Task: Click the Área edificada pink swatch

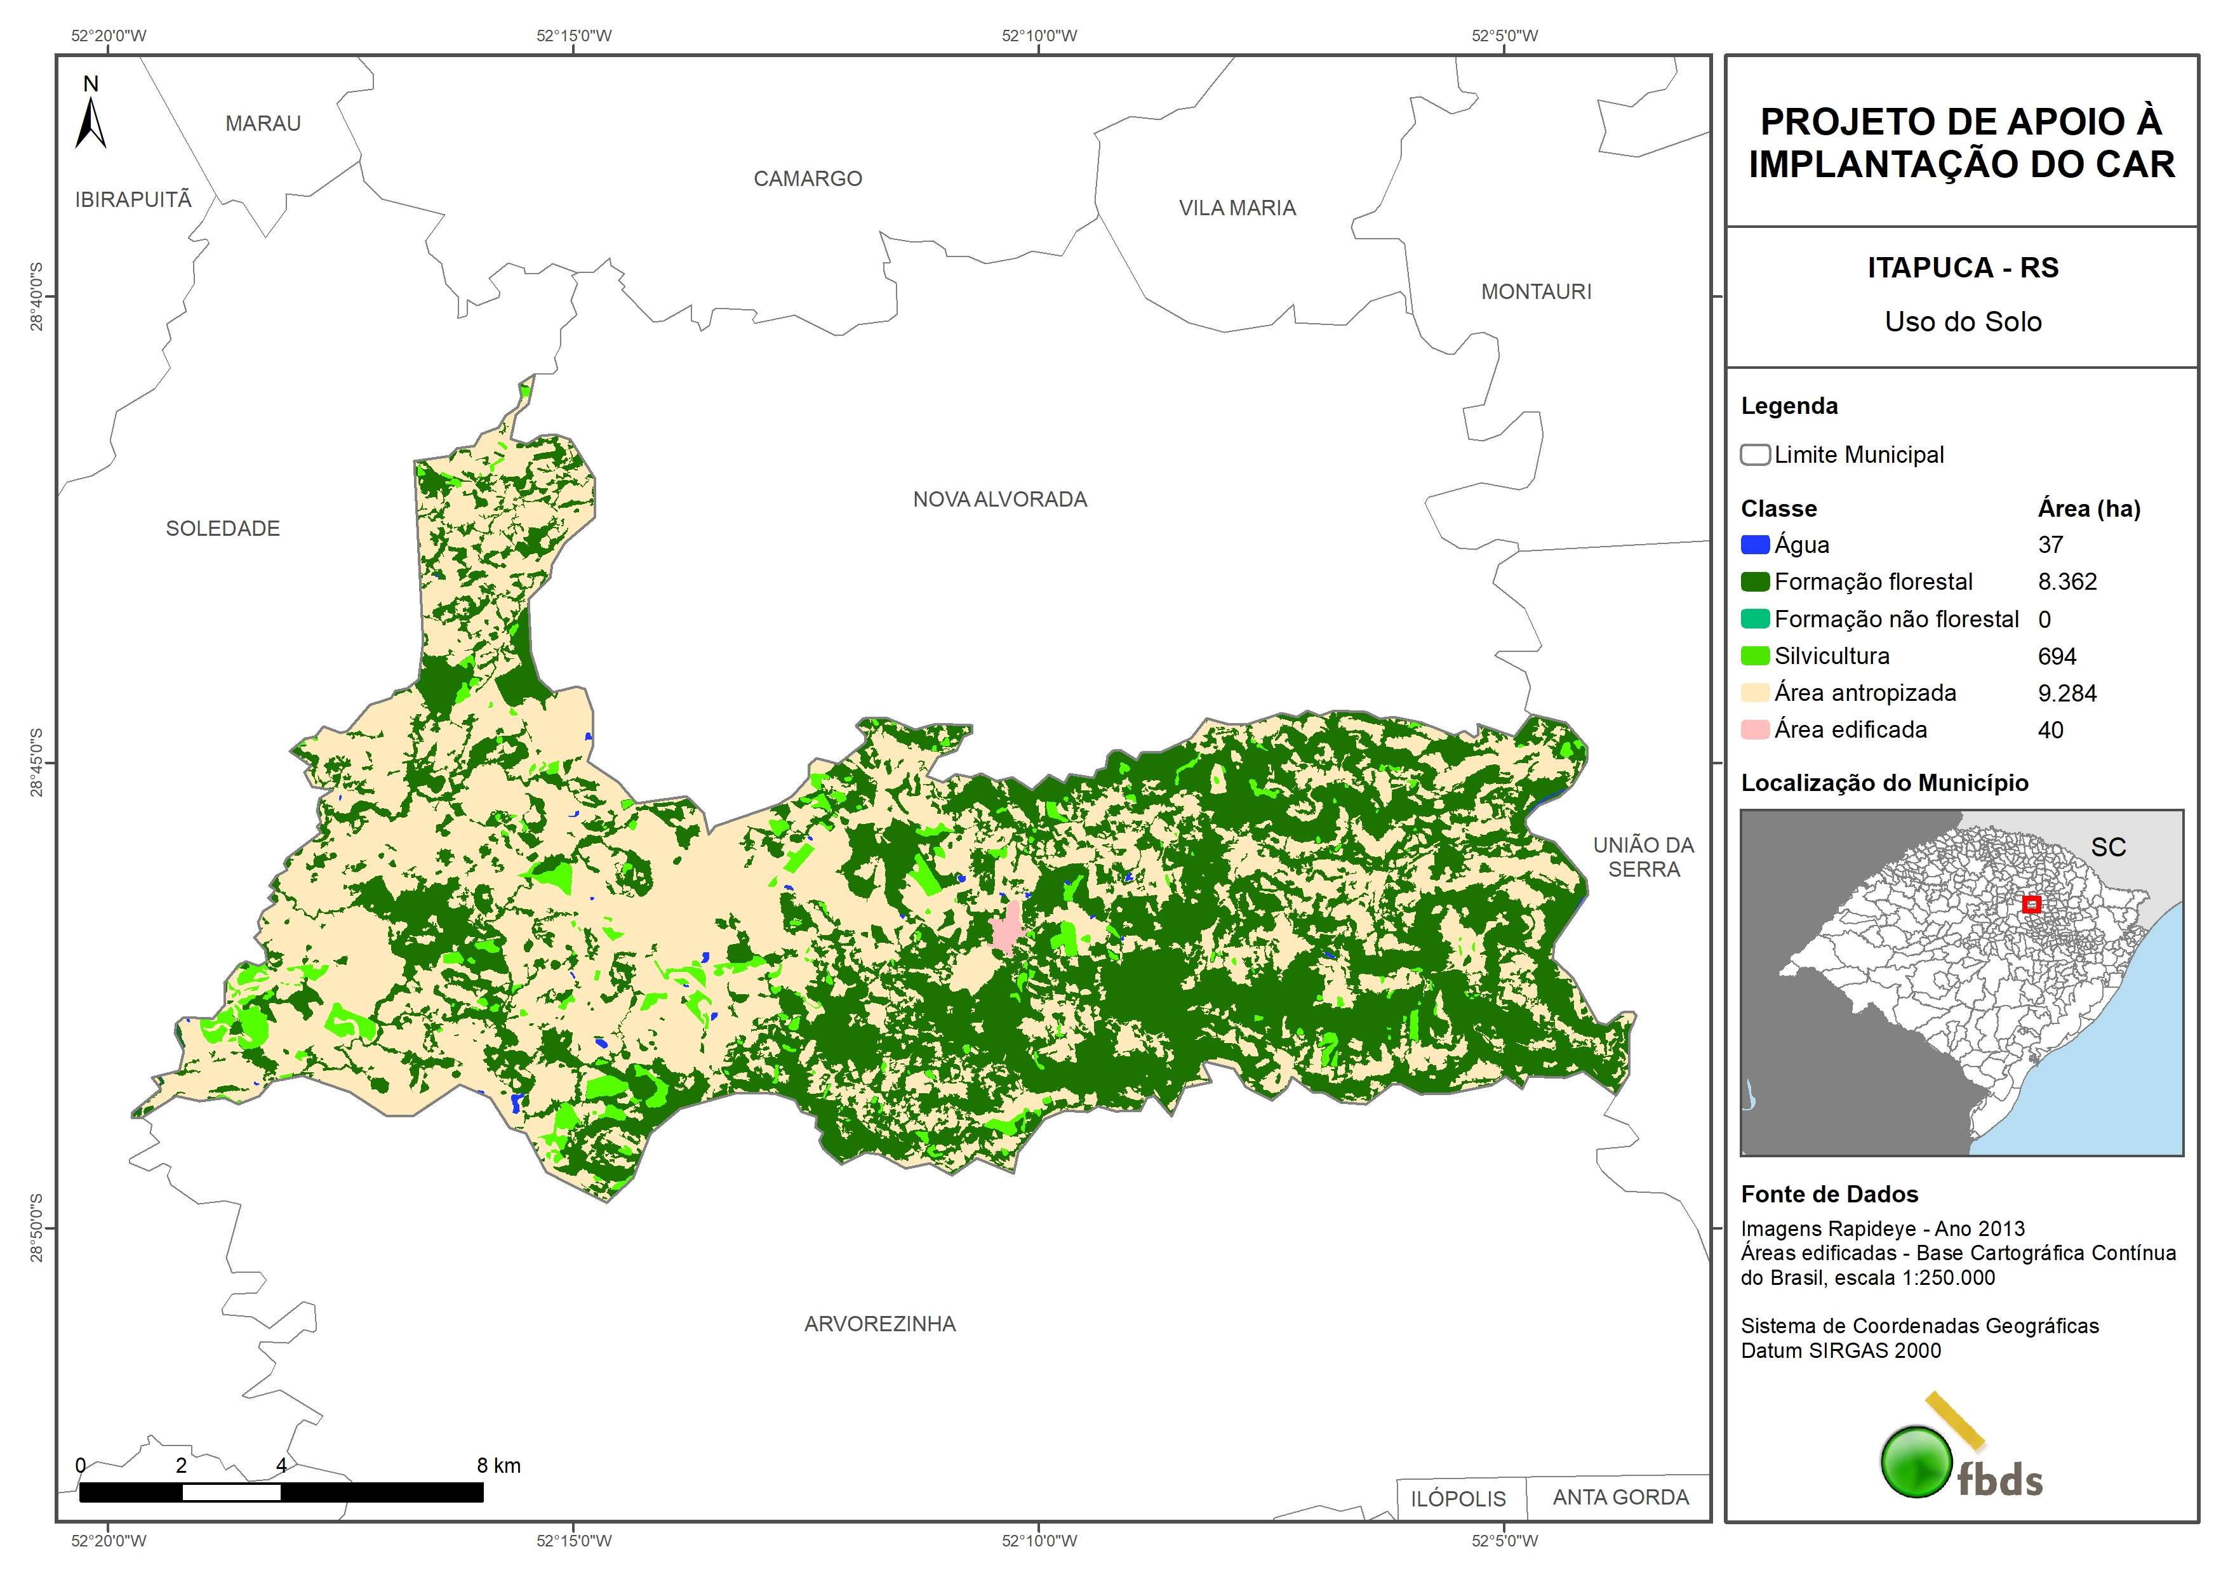Action: [x=1754, y=730]
